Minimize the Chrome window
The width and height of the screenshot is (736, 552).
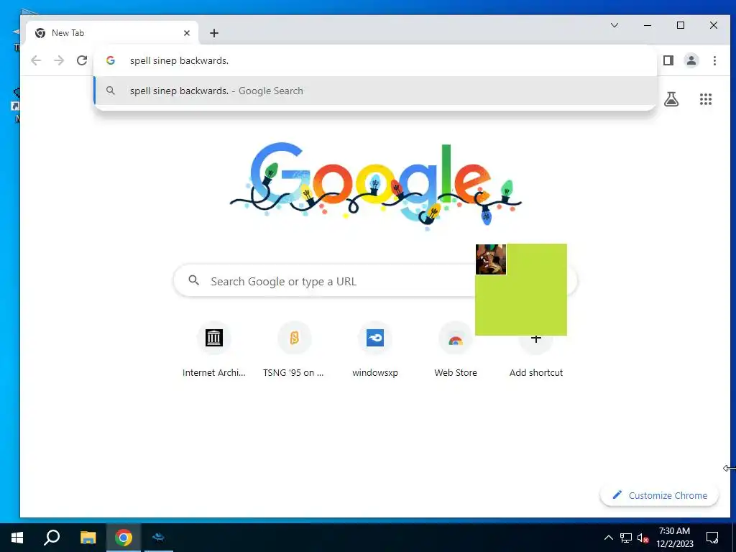pos(648,25)
